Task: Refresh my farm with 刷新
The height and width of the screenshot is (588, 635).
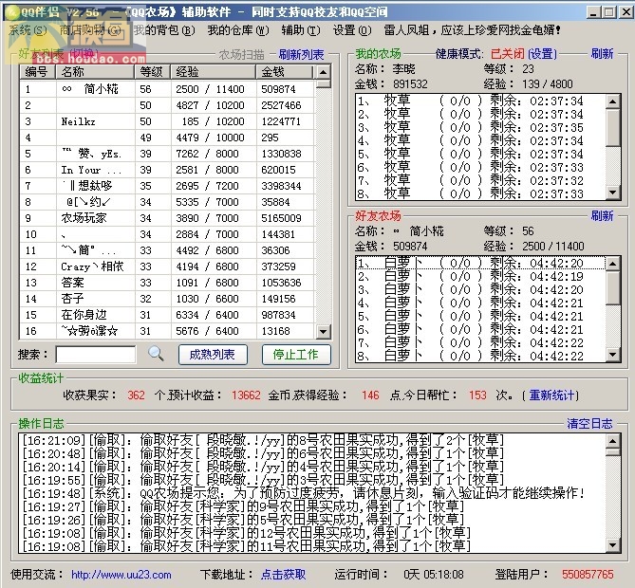Action: [602, 53]
